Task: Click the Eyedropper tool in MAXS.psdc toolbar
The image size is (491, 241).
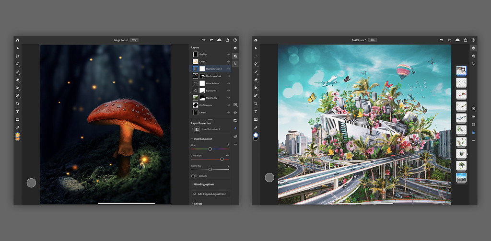Action: [256, 127]
